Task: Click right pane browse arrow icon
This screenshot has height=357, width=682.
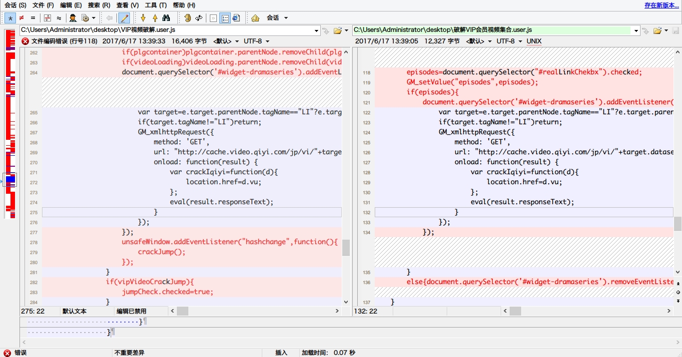Action: 645,31
